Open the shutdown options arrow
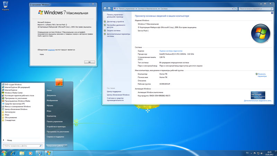The image size is (277, 156). 66,146
